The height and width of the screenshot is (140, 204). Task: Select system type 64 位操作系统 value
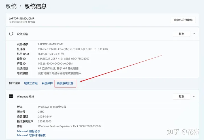click(58, 68)
